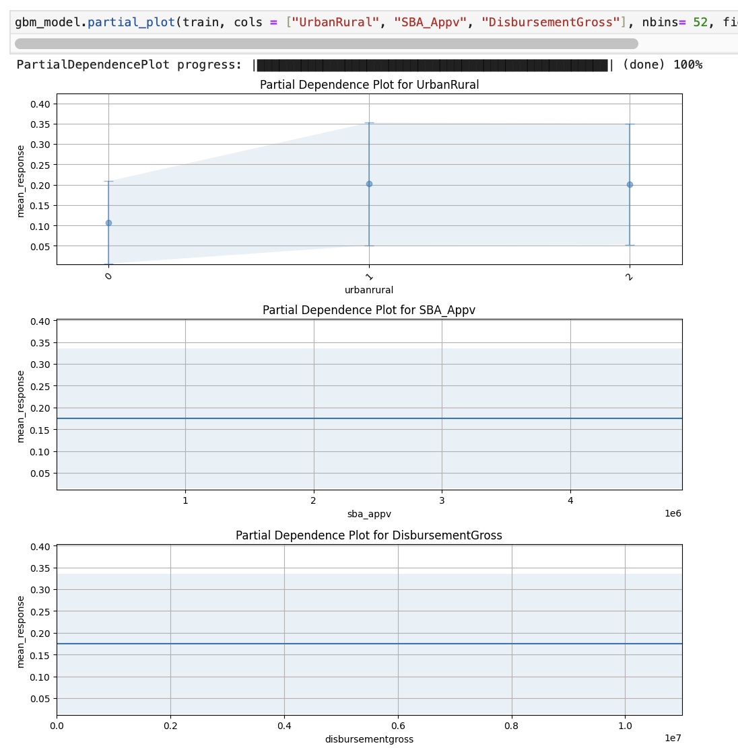
Task: Click the PartialDependencePlot progress bar
Action: coord(431,65)
